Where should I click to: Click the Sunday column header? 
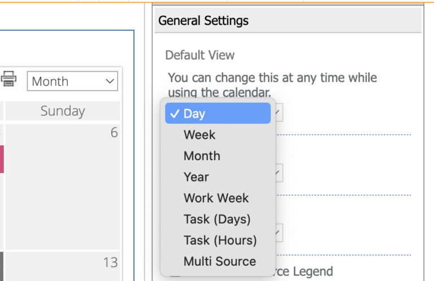coord(62,111)
